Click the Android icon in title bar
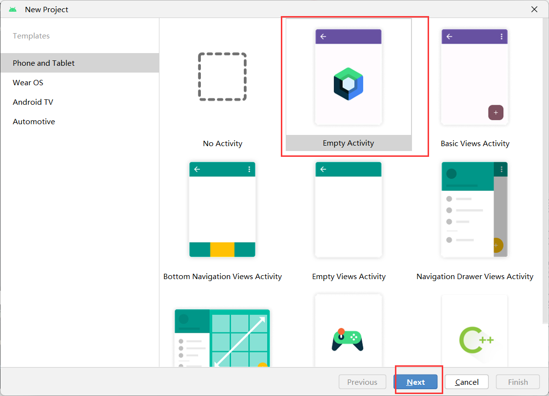This screenshot has width=549, height=396. 13,9
